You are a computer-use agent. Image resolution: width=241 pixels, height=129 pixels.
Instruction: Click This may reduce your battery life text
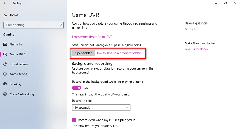click(x=95, y=126)
